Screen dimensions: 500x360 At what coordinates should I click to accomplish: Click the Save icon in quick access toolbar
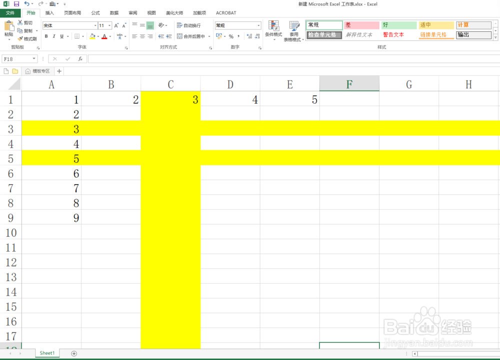click(x=16, y=4)
